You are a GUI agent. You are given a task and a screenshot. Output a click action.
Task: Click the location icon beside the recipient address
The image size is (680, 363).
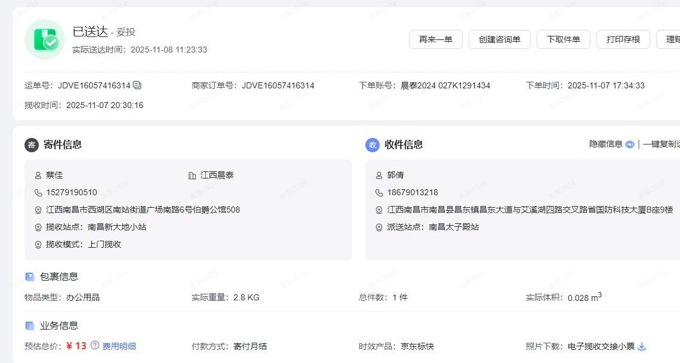tap(379, 210)
